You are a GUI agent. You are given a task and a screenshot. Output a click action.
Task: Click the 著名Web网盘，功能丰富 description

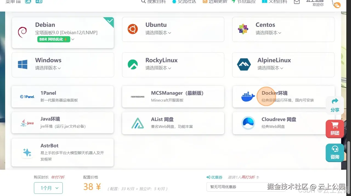pyautogui.click(x=172, y=127)
